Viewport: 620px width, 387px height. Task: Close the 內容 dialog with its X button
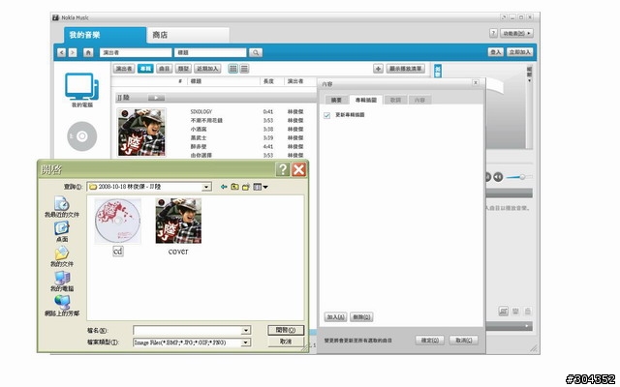point(476,82)
